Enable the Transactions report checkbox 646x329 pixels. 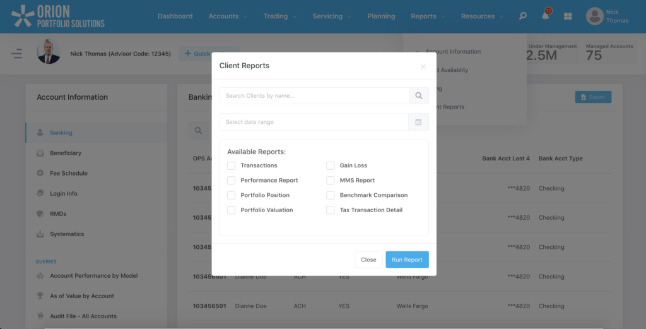click(232, 165)
